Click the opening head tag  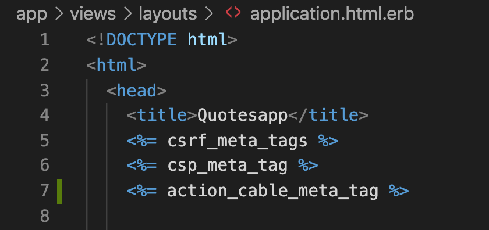(x=136, y=91)
